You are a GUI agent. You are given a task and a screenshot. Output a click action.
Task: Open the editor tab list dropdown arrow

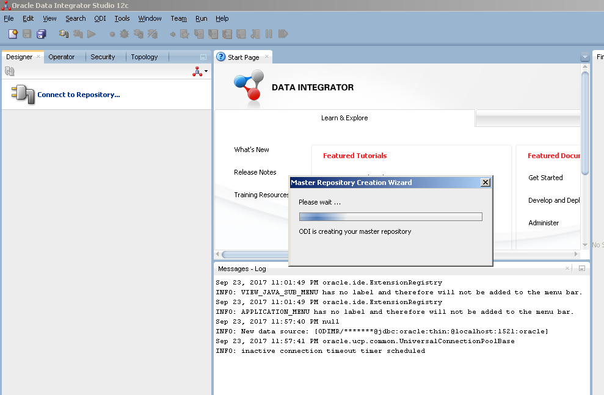(x=584, y=56)
